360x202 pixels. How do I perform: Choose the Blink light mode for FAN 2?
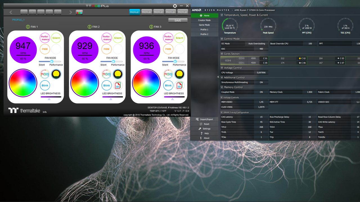(x=107, y=85)
